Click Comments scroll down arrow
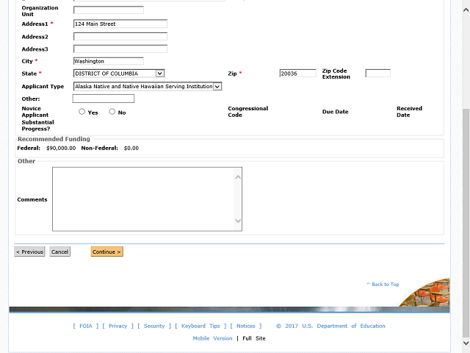The image size is (470, 353). [x=238, y=221]
